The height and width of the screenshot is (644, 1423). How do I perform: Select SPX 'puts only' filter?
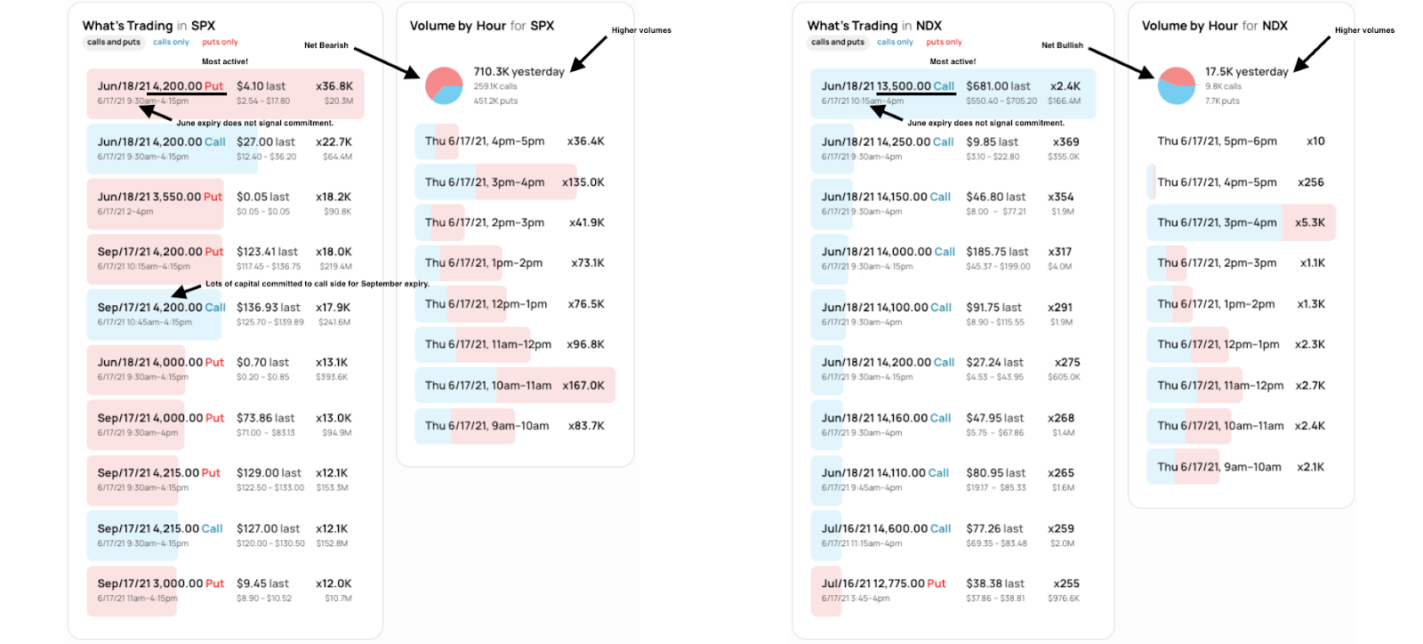pyautogui.click(x=220, y=42)
